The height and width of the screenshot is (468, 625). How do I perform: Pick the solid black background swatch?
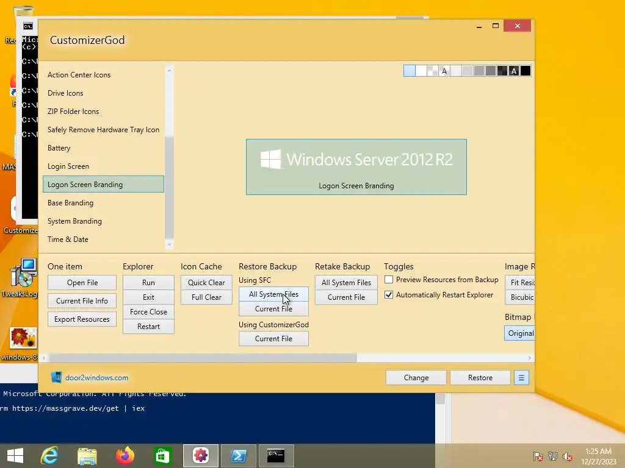tap(526, 71)
